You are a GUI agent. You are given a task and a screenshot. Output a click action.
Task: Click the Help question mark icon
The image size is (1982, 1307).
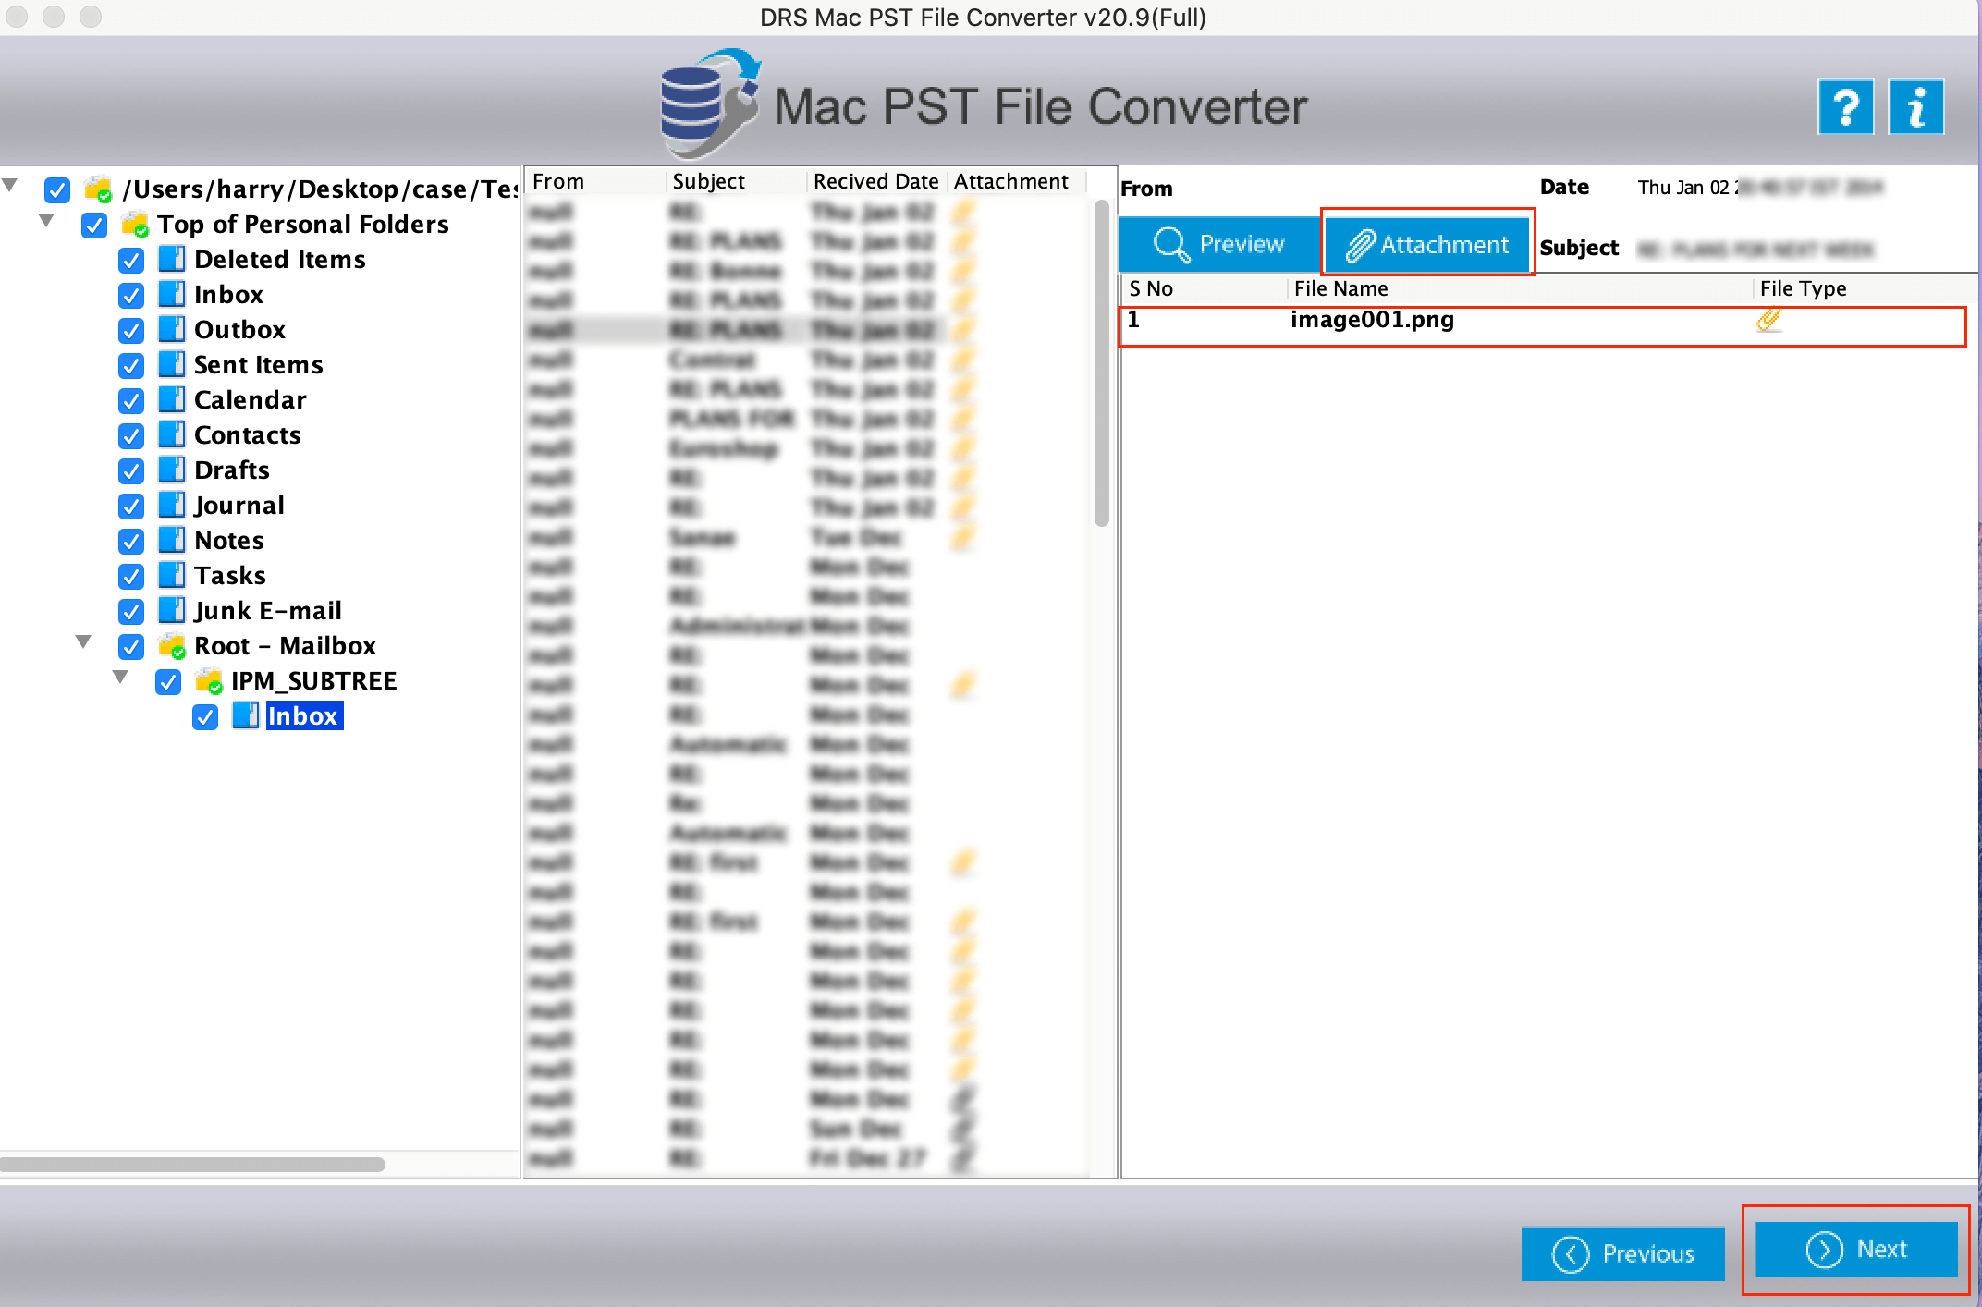[1845, 106]
